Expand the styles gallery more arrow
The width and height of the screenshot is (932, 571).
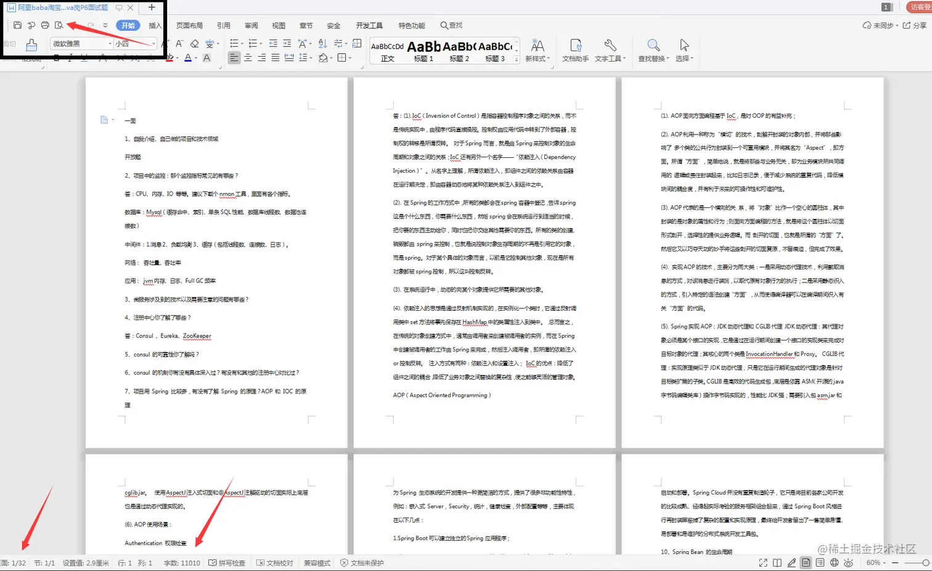pos(517,59)
